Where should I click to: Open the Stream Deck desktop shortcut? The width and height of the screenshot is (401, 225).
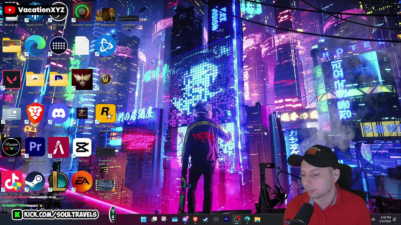(59, 48)
